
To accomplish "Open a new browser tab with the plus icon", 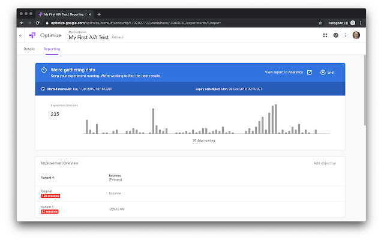I will coord(99,14).
